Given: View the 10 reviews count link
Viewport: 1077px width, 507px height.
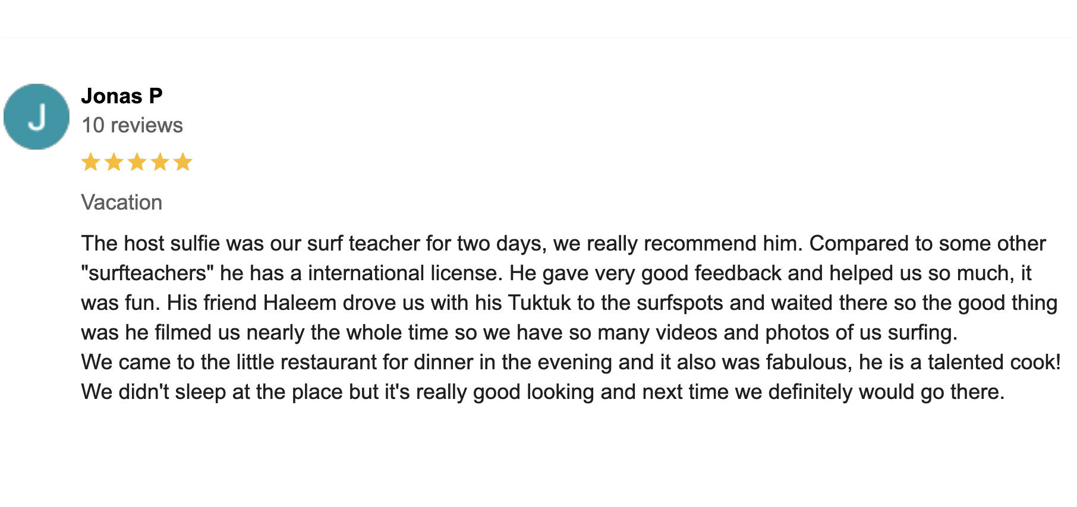Looking at the screenshot, I should click(x=132, y=125).
